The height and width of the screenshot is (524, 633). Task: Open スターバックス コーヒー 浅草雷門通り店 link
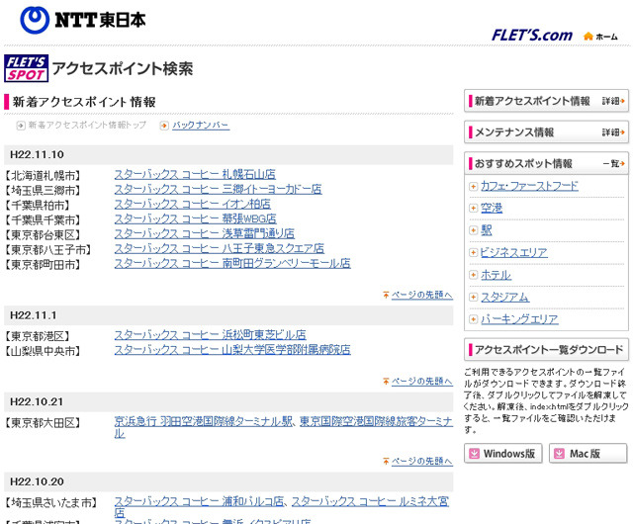point(205,233)
